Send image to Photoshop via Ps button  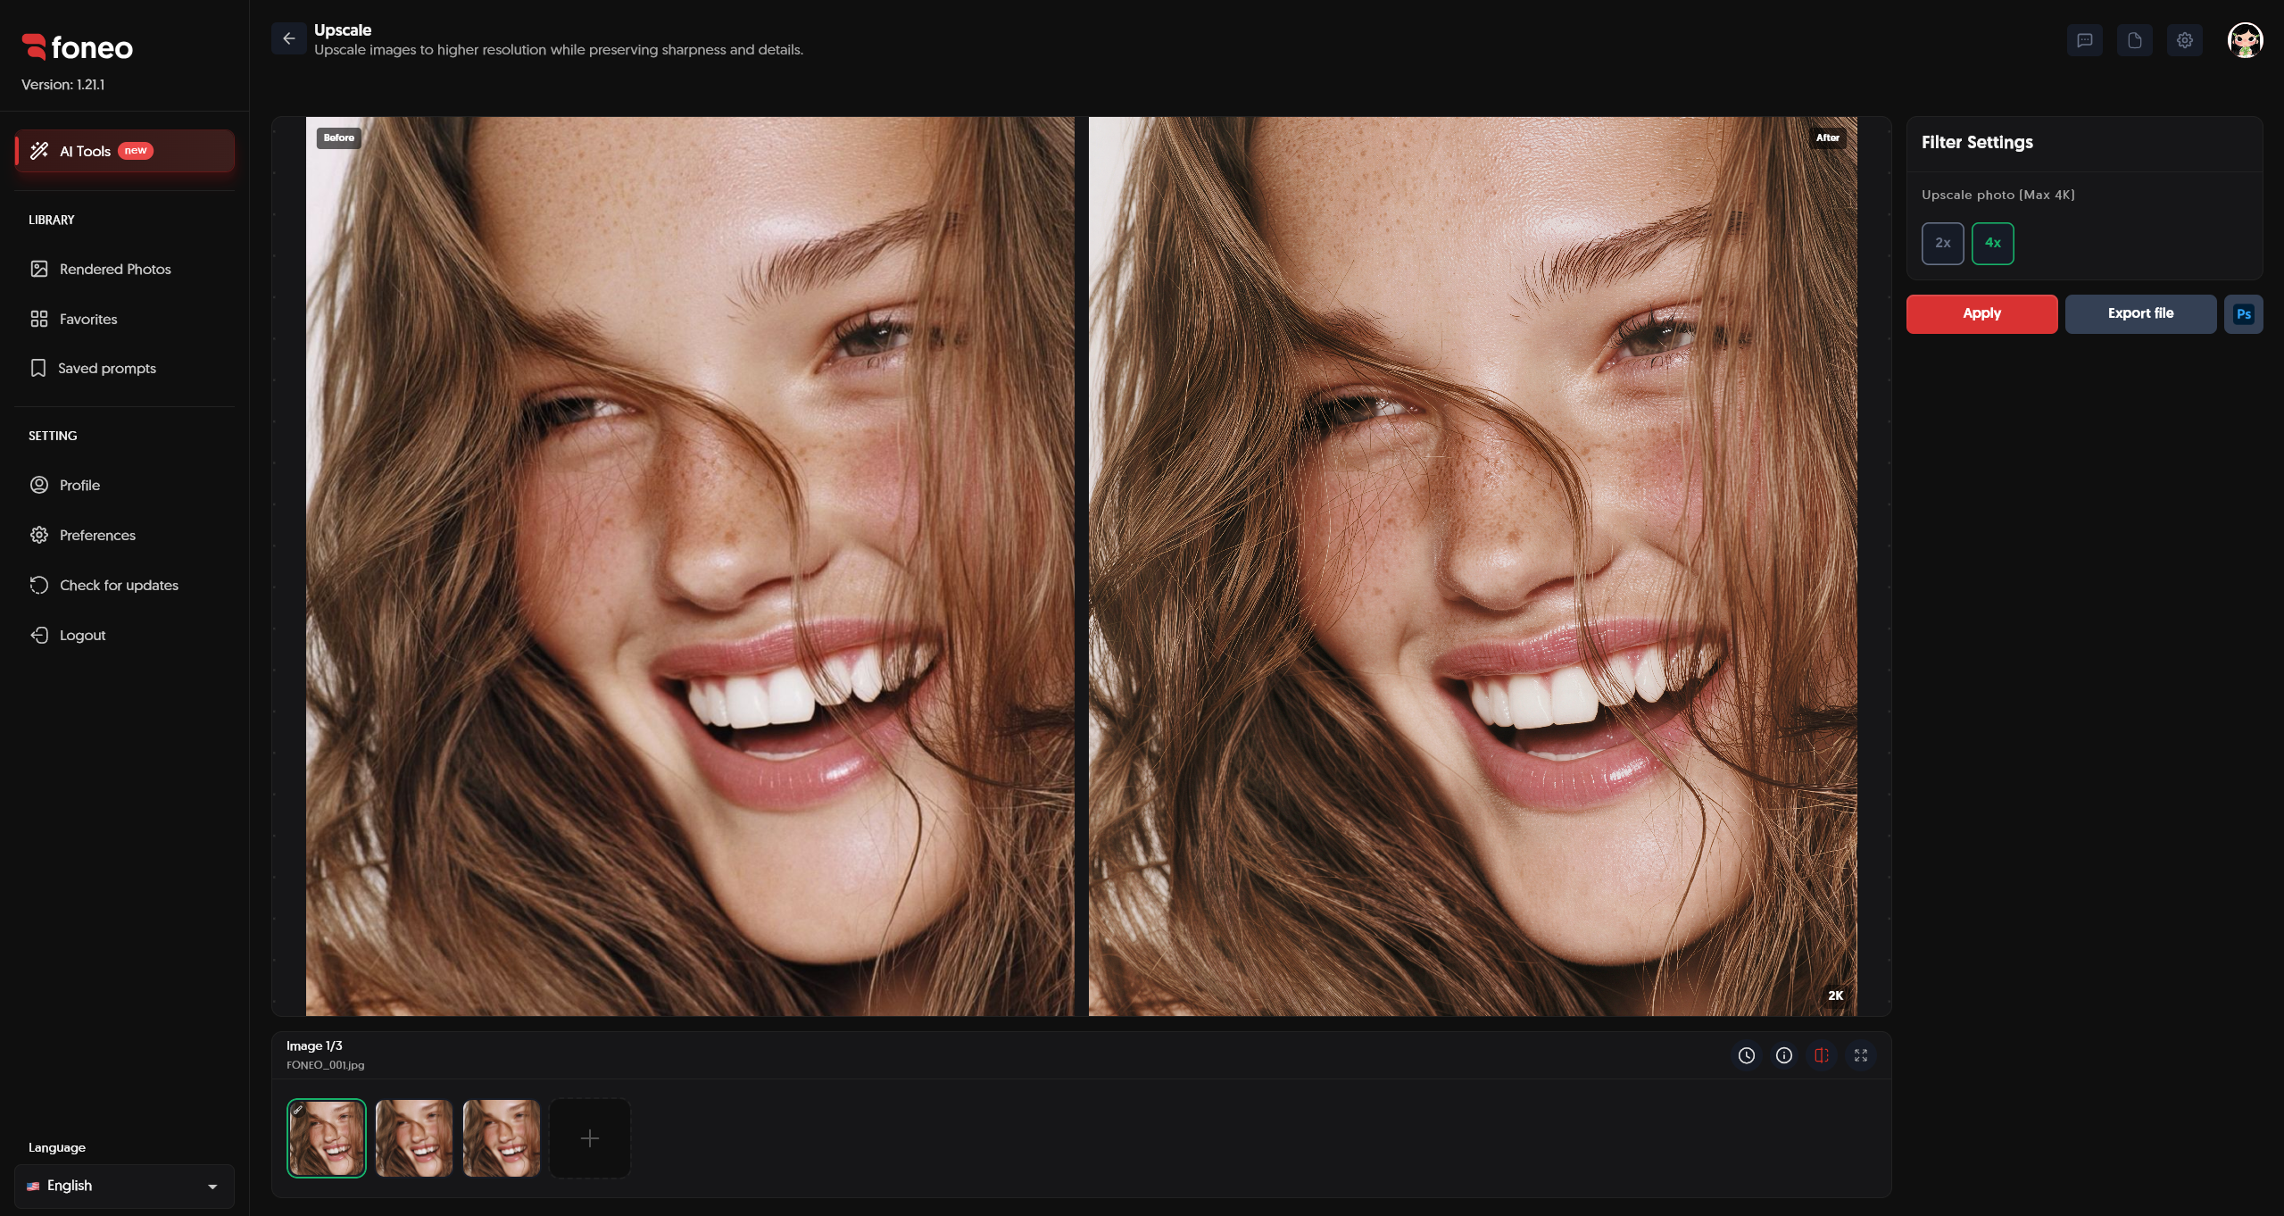point(2243,314)
